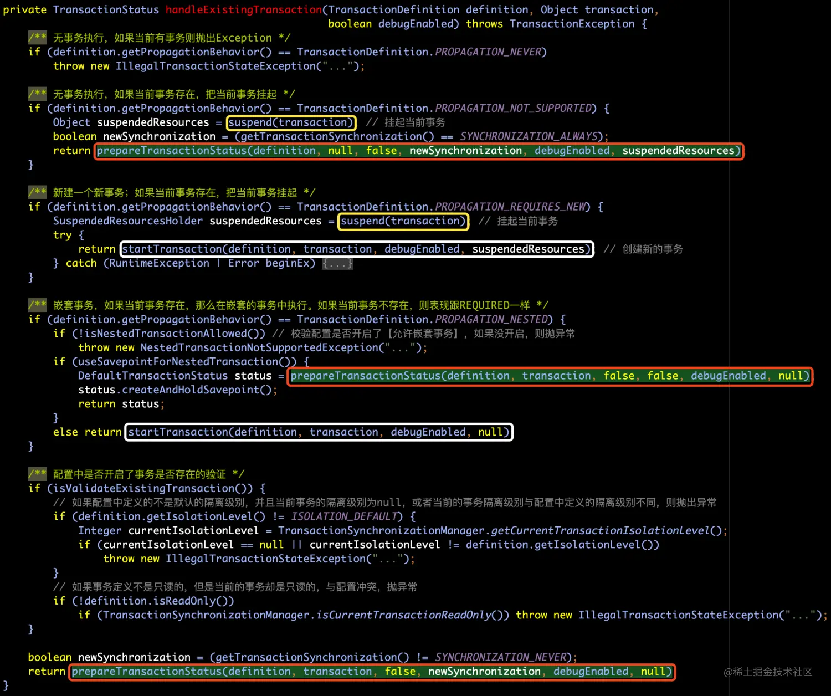Select the PROPAGATION_NOT_SUPPORTED constant
This screenshot has height=696, width=831.
(513, 109)
